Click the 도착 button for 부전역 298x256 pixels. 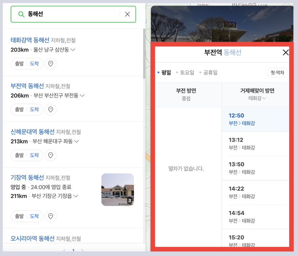click(35, 109)
